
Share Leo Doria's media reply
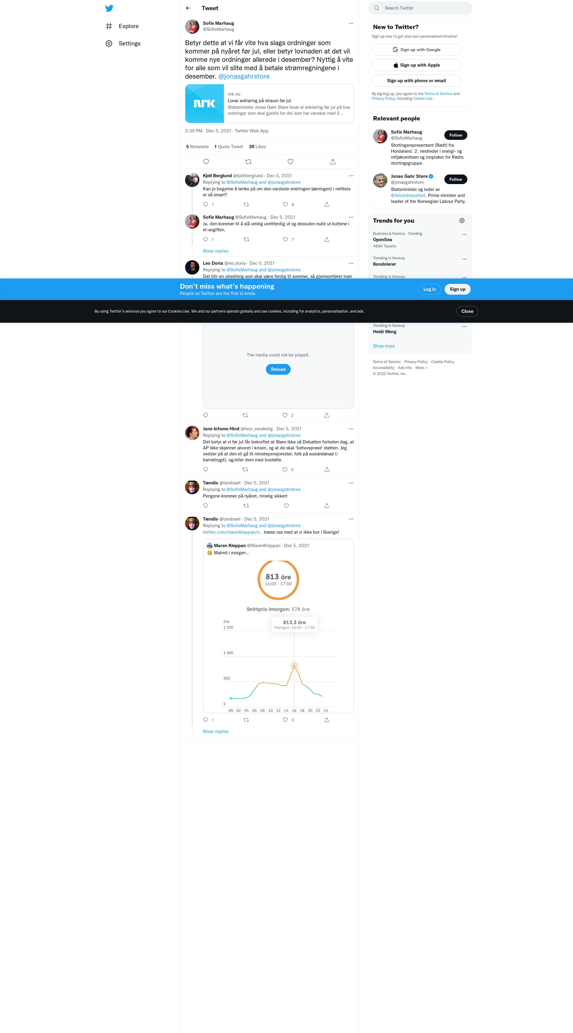[327, 415]
